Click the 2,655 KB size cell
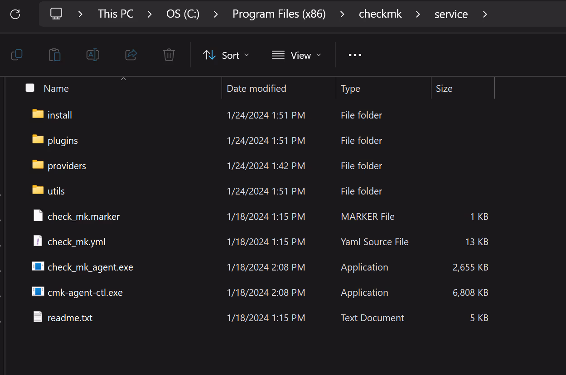 470,267
